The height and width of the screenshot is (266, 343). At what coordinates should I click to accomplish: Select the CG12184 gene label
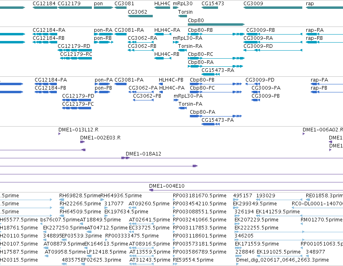pyautogui.click(x=45, y=4)
